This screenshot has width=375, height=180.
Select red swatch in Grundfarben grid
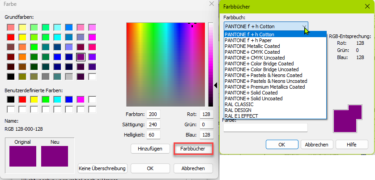[x=11, y=37]
